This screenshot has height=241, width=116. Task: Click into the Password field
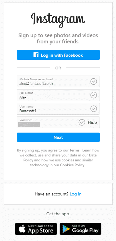pyautogui.click(x=58, y=122)
